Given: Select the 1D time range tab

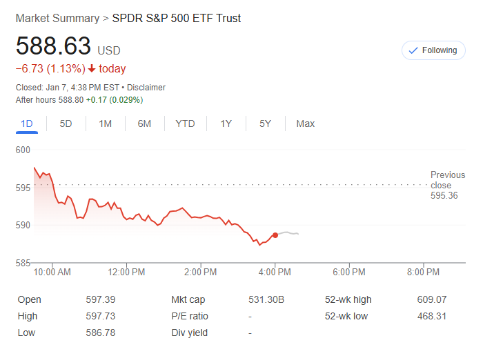Looking at the screenshot, I should [27, 123].
